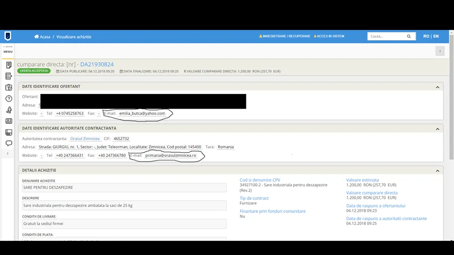Open the DA21930824 purchase number link
The height and width of the screenshot is (255, 454).
click(x=97, y=64)
